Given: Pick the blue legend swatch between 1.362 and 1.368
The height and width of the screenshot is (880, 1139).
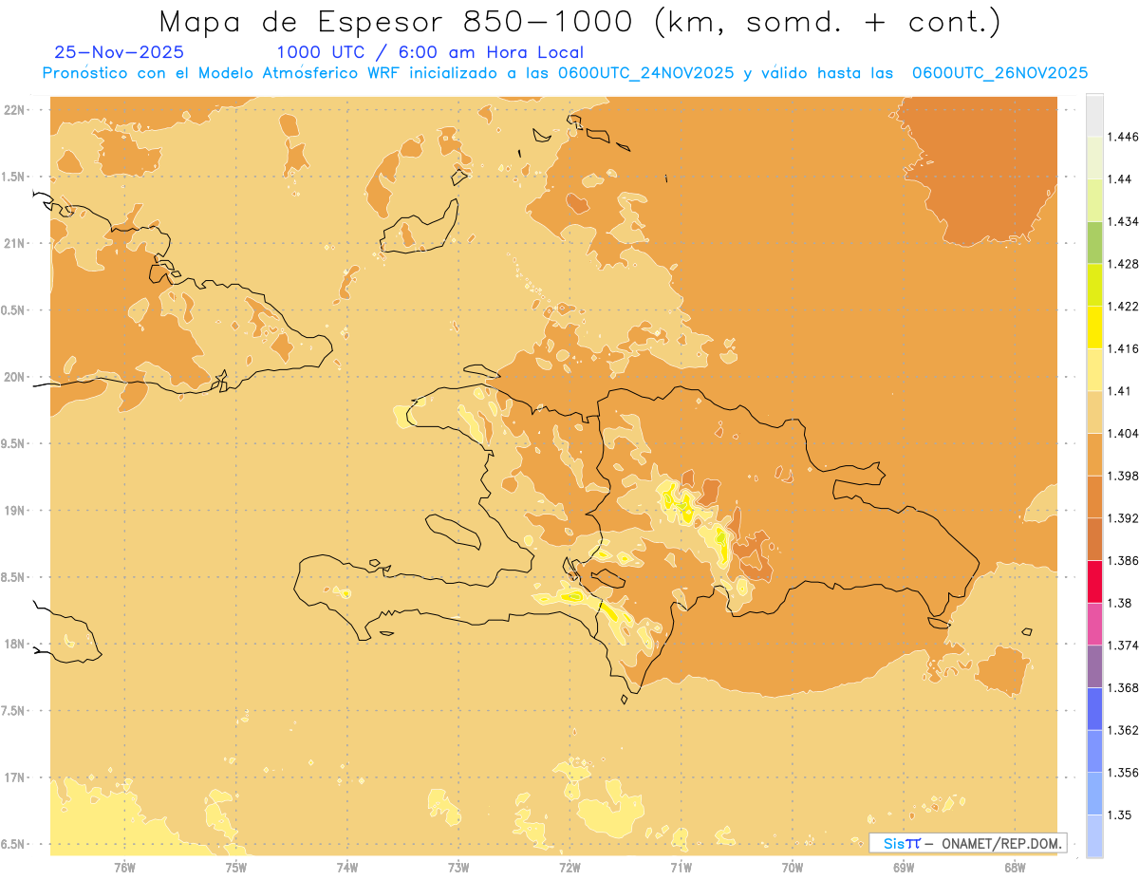Looking at the screenshot, I should coord(1094,708).
